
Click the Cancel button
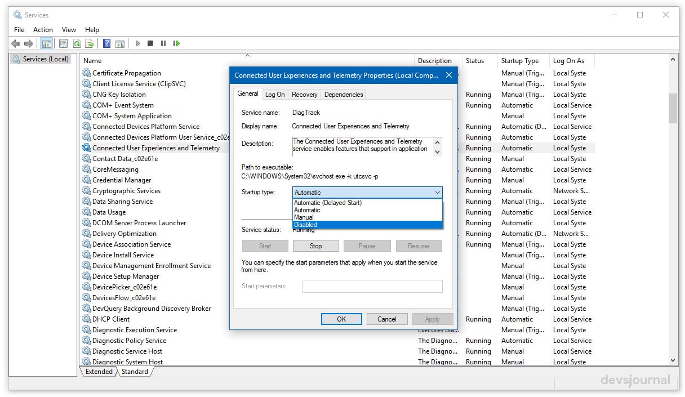pyautogui.click(x=387, y=319)
